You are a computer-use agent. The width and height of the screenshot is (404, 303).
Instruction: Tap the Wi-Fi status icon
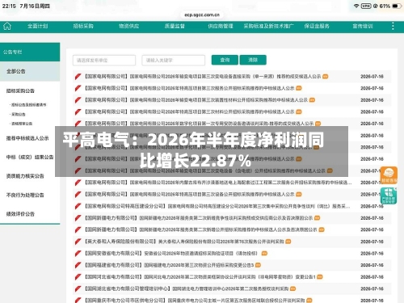356,6
